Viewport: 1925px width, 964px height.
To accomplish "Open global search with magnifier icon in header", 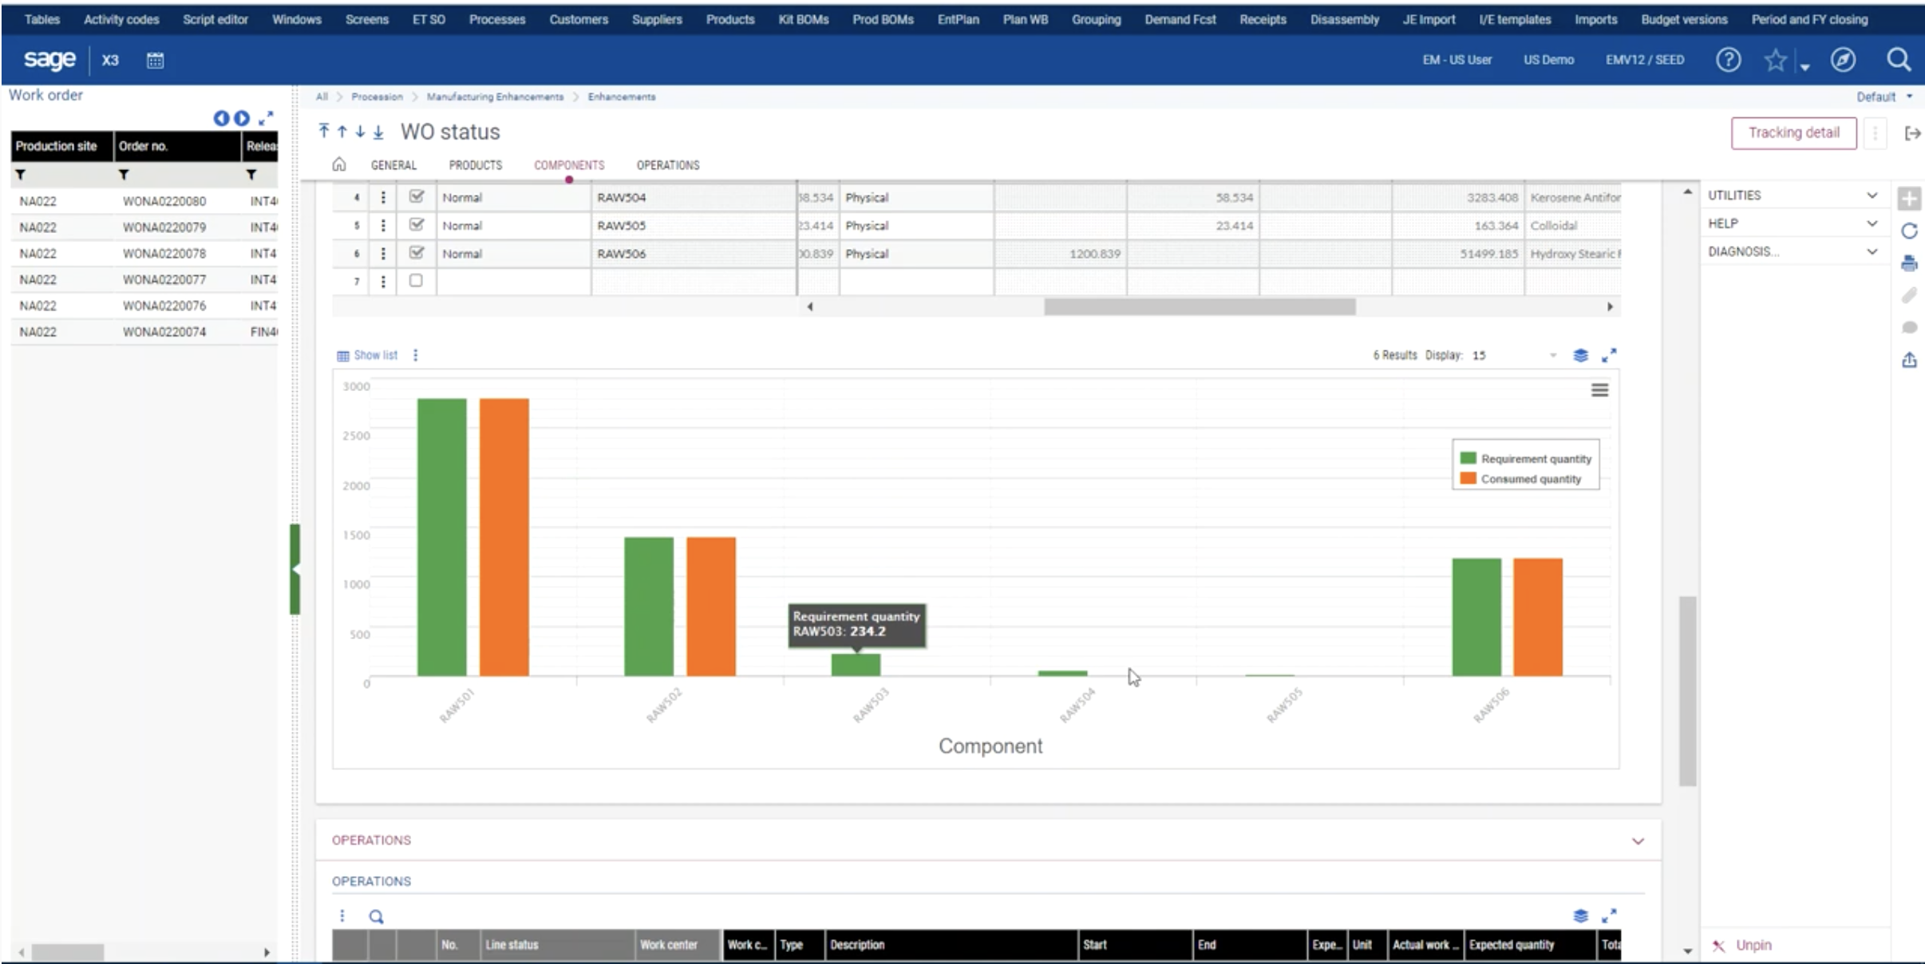I will click(x=1899, y=60).
